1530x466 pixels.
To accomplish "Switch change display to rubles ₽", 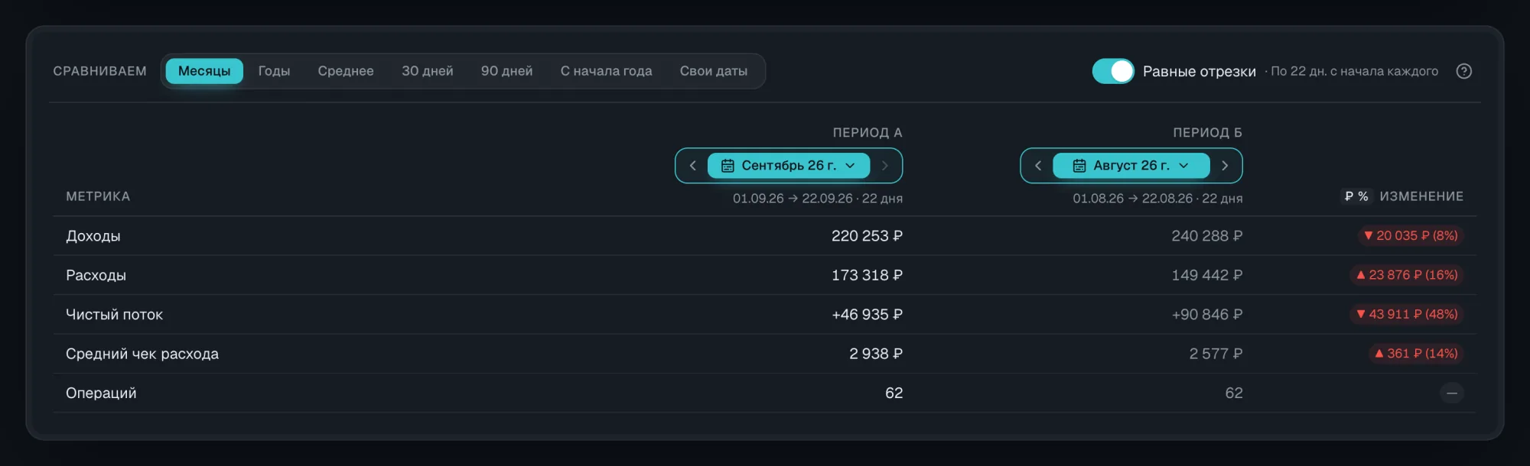I will [x=1349, y=197].
